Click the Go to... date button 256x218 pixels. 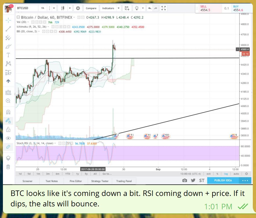click(107, 174)
